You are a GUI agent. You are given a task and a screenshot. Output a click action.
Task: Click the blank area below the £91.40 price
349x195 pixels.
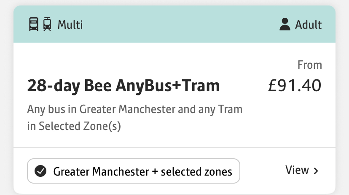[295, 118]
